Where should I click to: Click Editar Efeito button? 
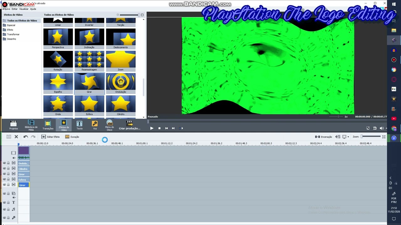click(50, 137)
